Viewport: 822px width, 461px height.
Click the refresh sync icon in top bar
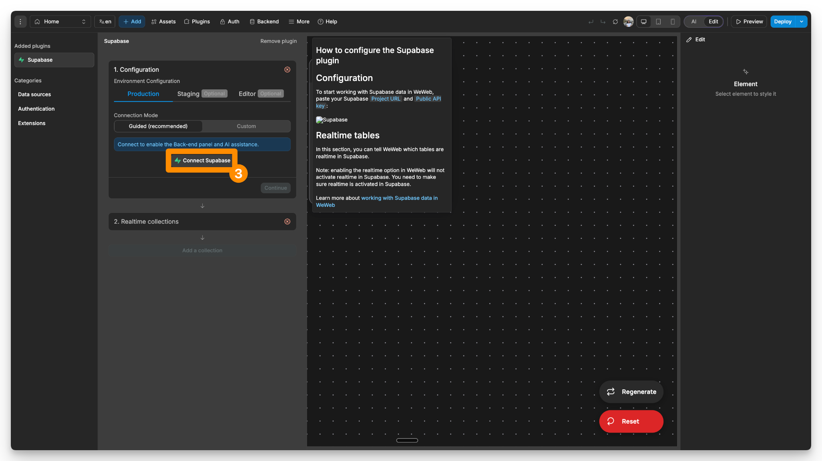click(615, 22)
